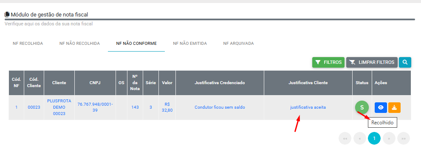Open the NF ARQUIVADA tab
Image resolution: width=421 pixels, height=159 pixels.
click(238, 43)
